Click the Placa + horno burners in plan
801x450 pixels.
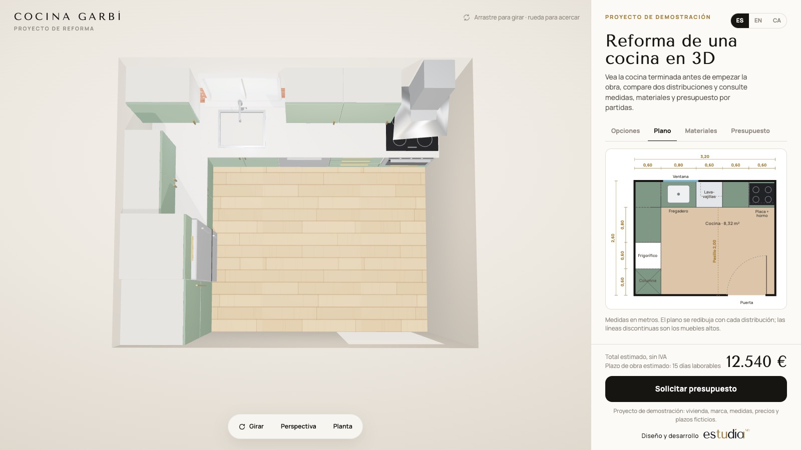762,194
